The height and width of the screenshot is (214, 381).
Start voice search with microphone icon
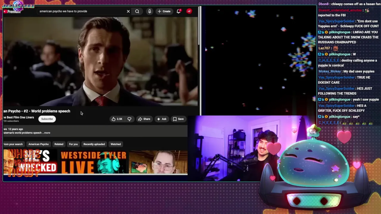[149, 11]
